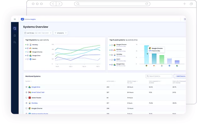Open the hamburger menu in WalkMe Insights
Viewport: 197px width, 125px height.
(15, 19)
